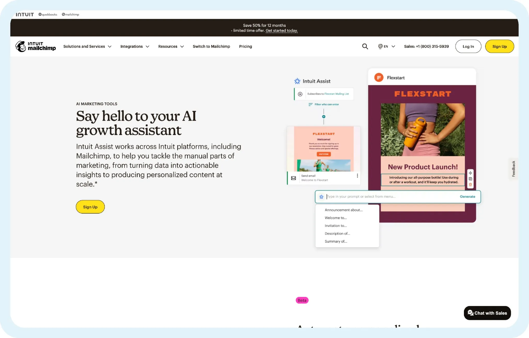Viewport: 529px width, 338px height.
Task: Click the Intuit Assist label text
Action: [x=316, y=81]
